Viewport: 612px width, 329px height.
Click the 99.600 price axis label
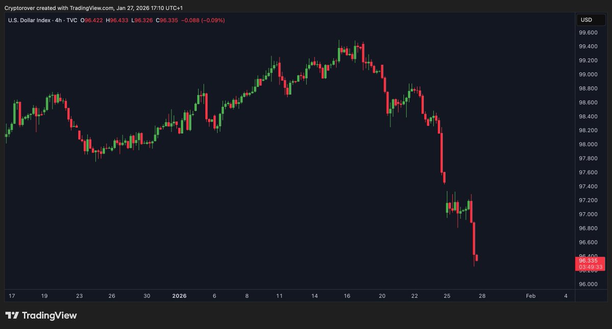click(588, 33)
